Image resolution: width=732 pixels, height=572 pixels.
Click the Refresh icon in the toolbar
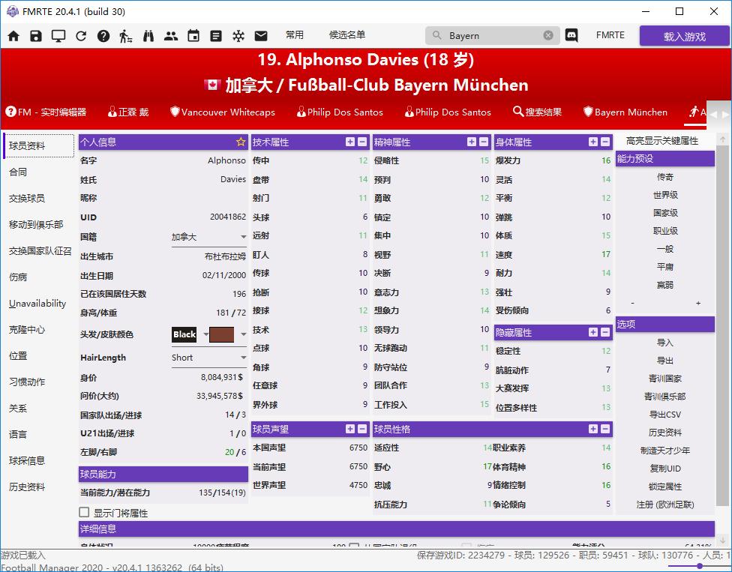[x=80, y=34]
